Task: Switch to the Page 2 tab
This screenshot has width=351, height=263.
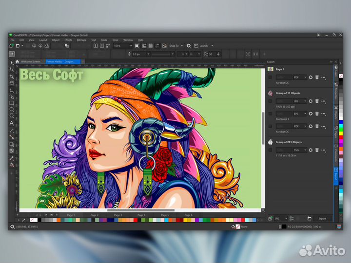Action: [x=94, y=215]
